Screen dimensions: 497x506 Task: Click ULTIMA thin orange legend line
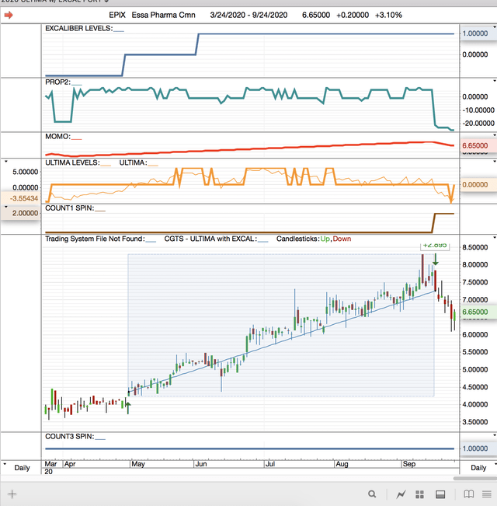pos(153,166)
